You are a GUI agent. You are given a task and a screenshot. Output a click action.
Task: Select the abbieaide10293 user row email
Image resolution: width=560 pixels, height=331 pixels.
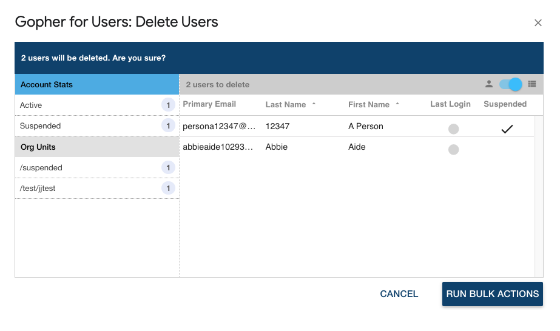point(219,147)
